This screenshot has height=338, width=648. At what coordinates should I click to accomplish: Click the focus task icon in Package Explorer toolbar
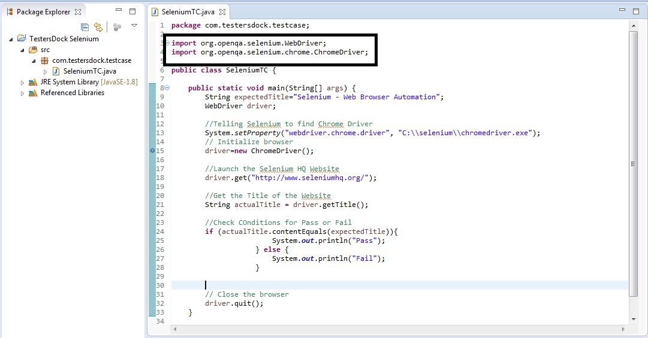[117, 27]
